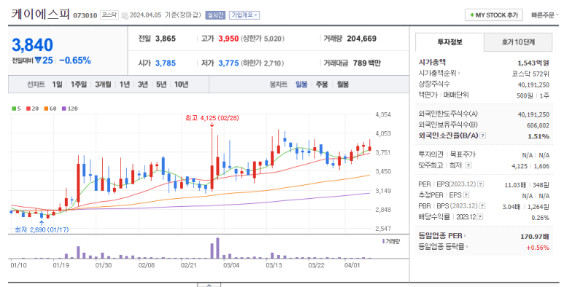Click the current price 3,840

tap(32, 45)
